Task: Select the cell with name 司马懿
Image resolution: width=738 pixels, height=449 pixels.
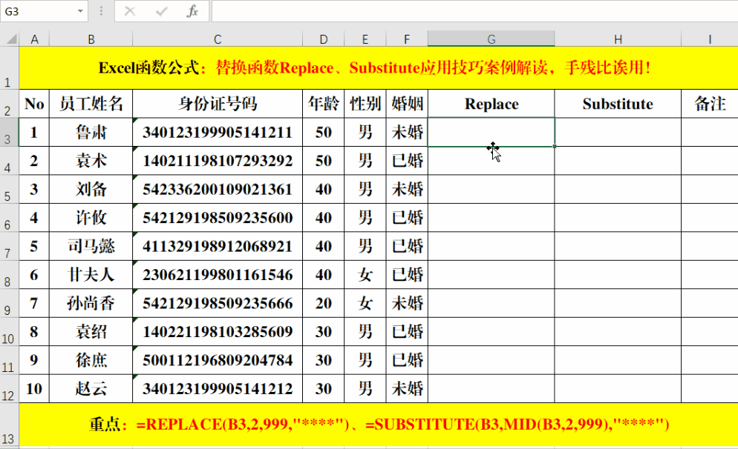Action: tap(91, 247)
